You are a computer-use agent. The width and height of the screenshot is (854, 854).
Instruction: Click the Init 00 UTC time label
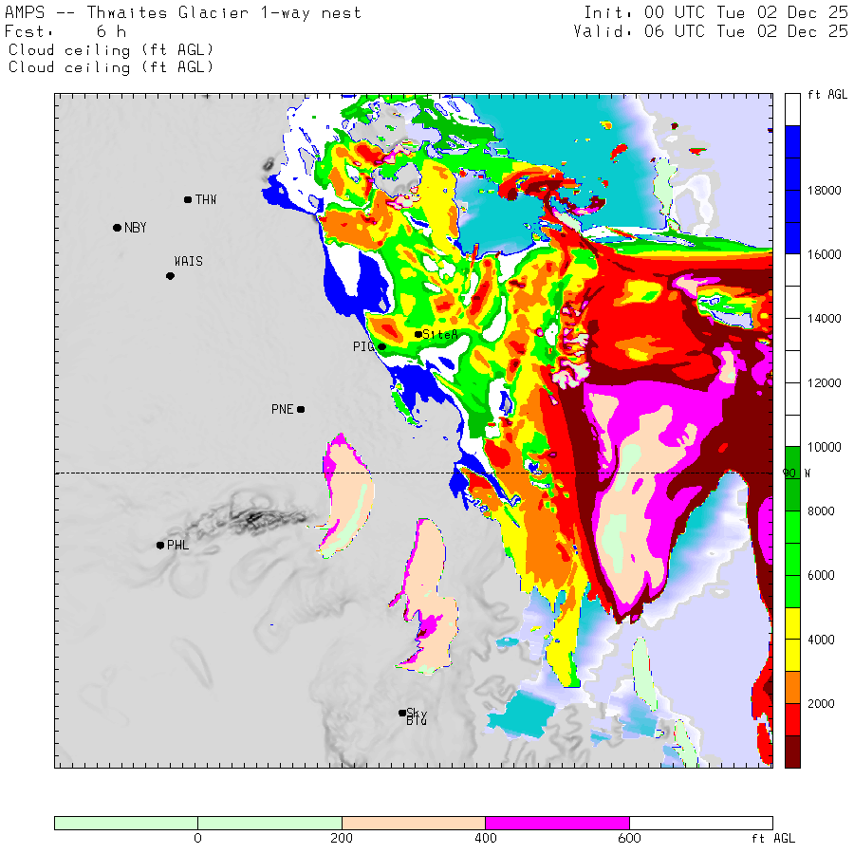(x=715, y=13)
